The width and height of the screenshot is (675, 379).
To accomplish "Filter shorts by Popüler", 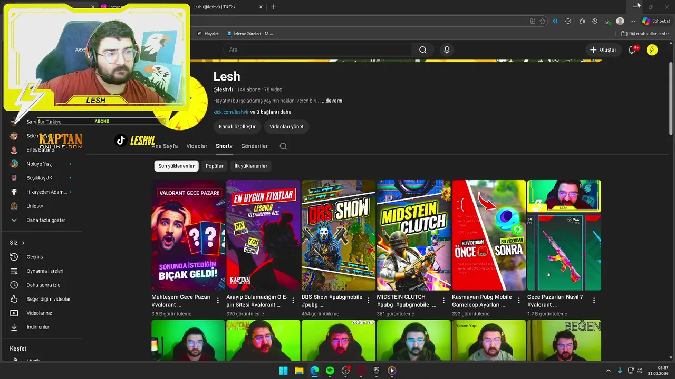I will pyautogui.click(x=215, y=166).
